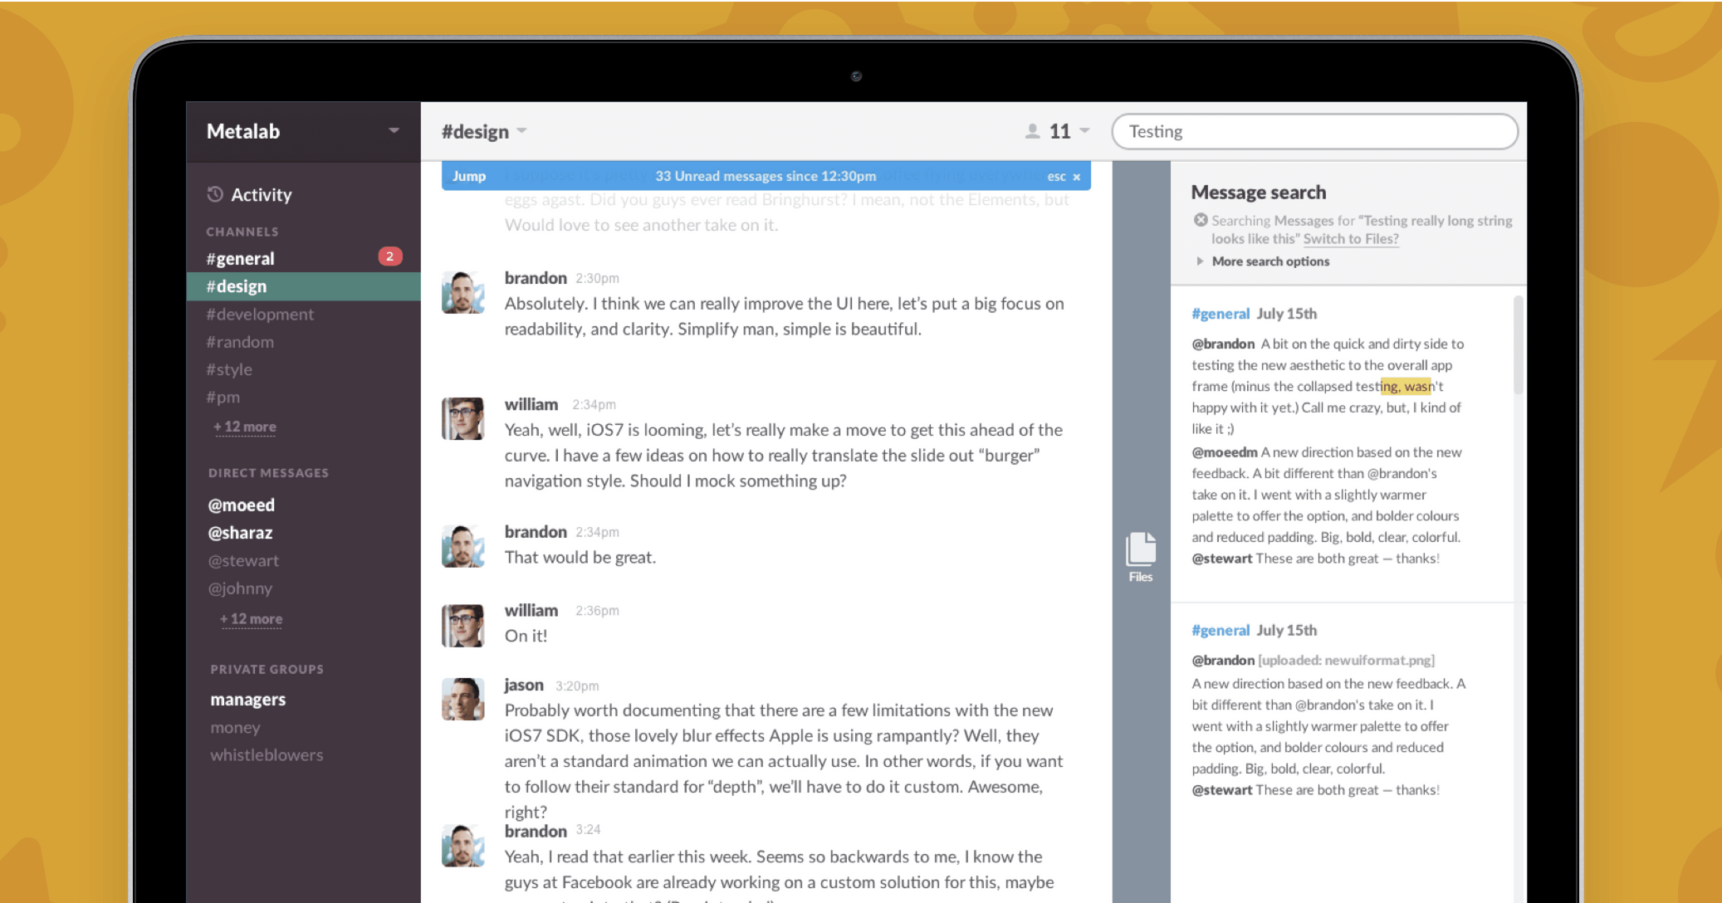Expand More search options

(1270, 261)
